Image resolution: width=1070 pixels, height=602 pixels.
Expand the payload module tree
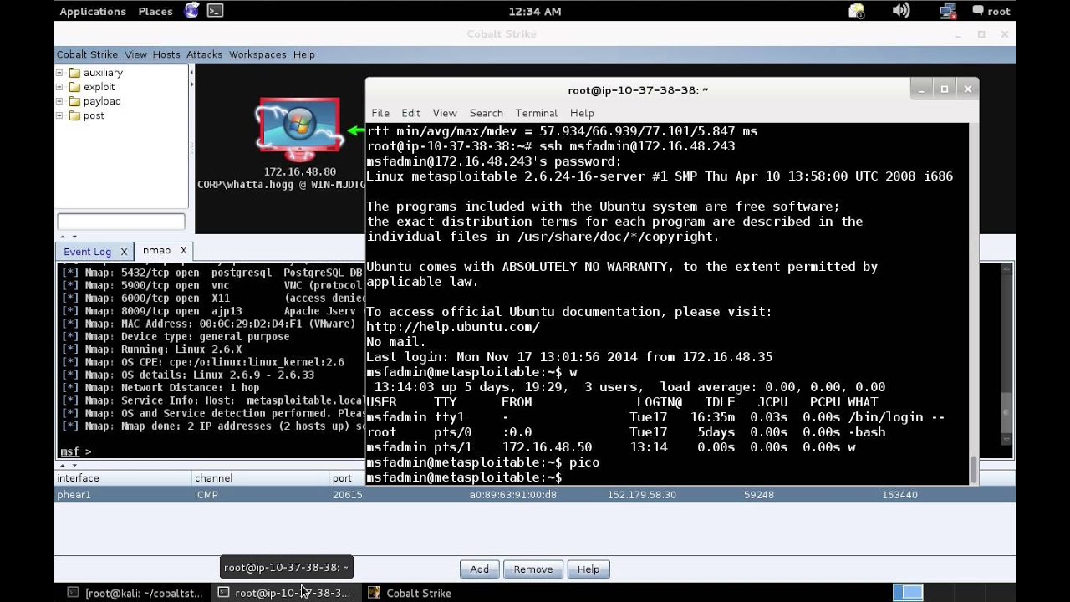[x=59, y=101]
